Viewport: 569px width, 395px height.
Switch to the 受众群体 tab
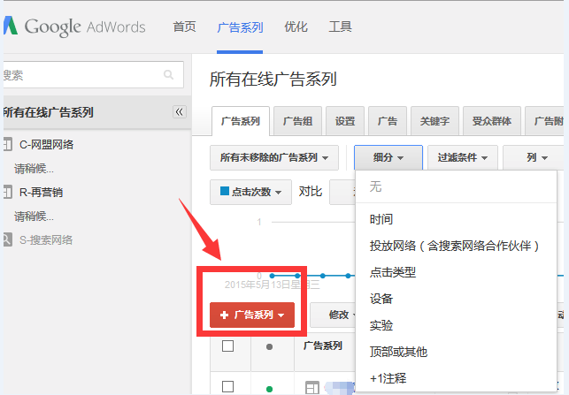coord(492,121)
